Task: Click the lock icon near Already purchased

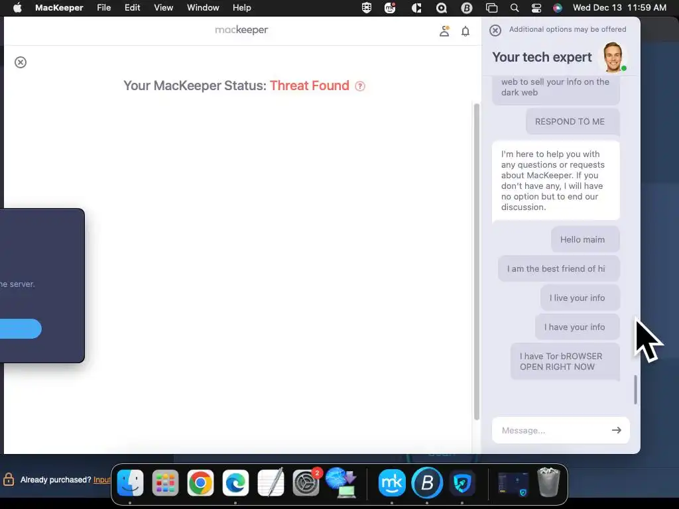Action: [x=8, y=479]
